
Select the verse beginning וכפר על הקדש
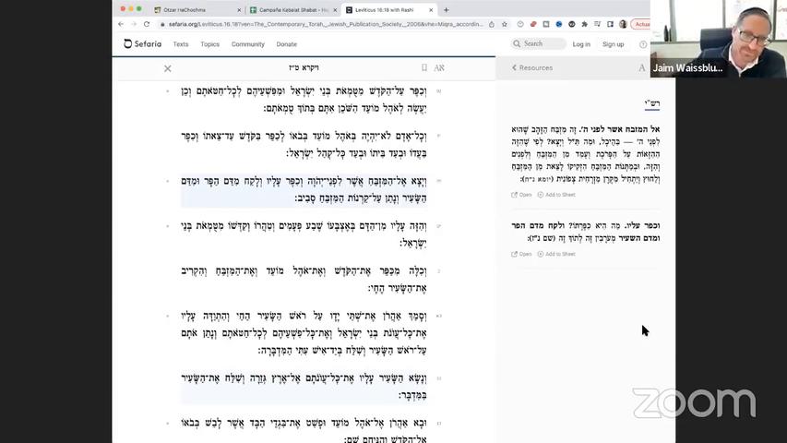click(304, 100)
